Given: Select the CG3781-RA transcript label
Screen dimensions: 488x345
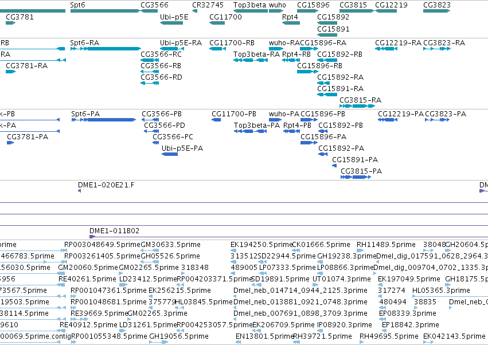Looking at the screenshot, I should click(x=27, y=66).
